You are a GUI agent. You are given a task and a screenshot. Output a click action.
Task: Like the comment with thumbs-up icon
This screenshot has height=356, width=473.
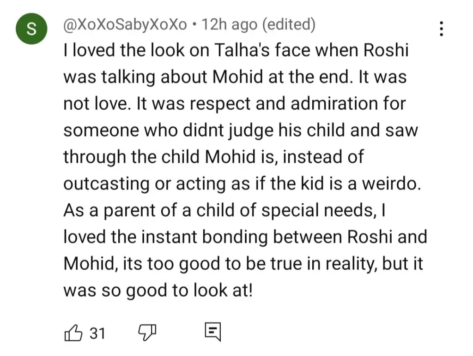73,333
